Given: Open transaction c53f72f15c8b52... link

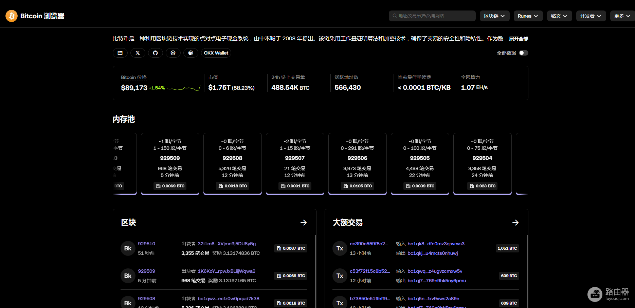Looking at the screenshot, I should click(x=370, y=271).
